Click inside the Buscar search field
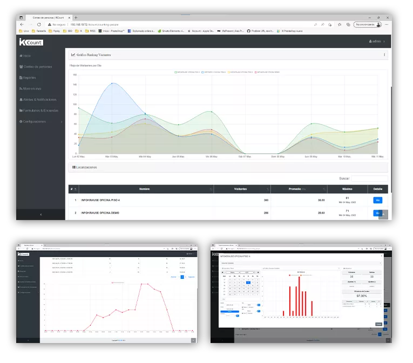 point(369,178)
